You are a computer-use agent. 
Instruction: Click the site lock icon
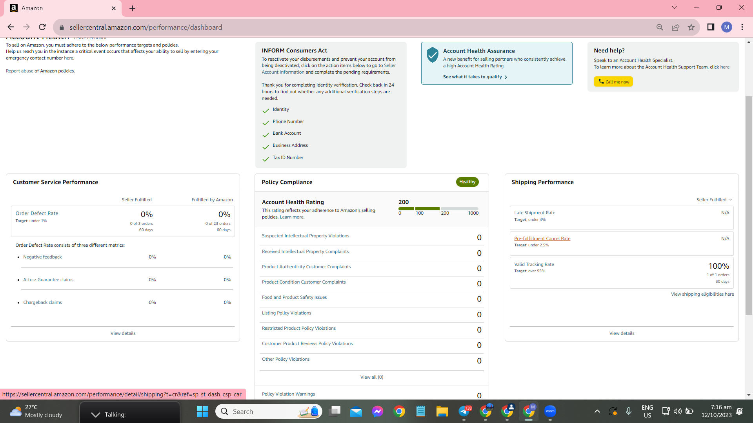pos(62,27)
